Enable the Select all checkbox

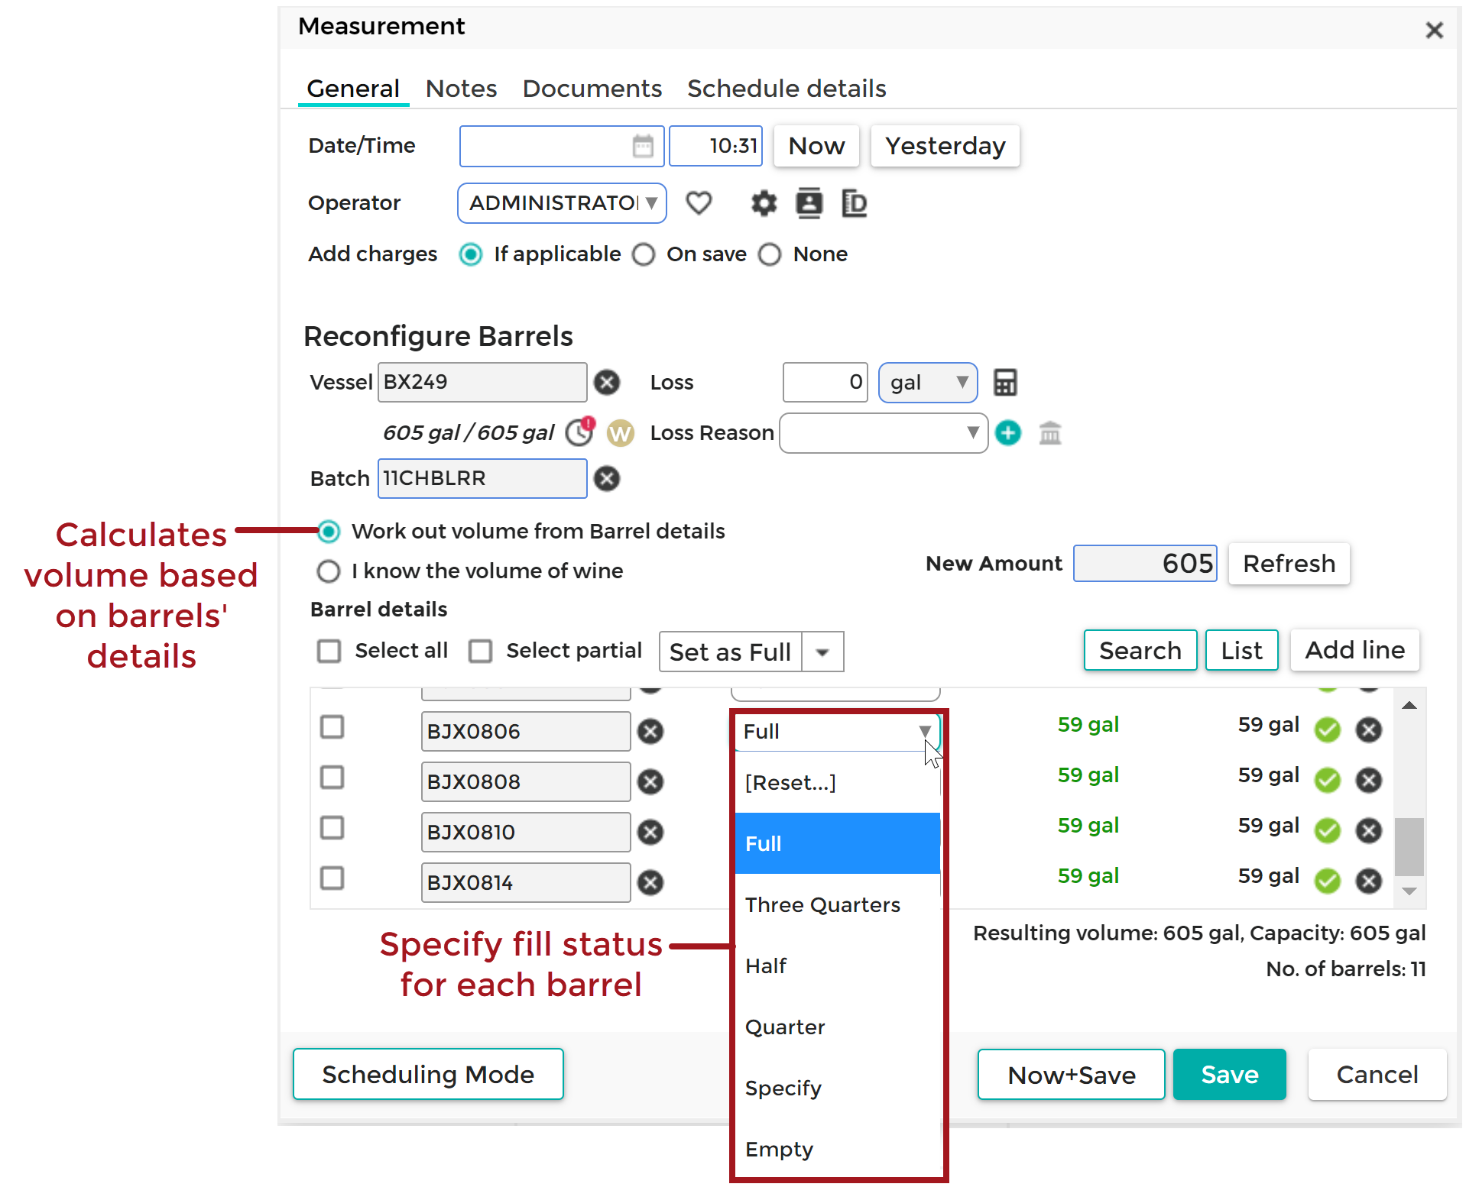click(x=329, y=650)
